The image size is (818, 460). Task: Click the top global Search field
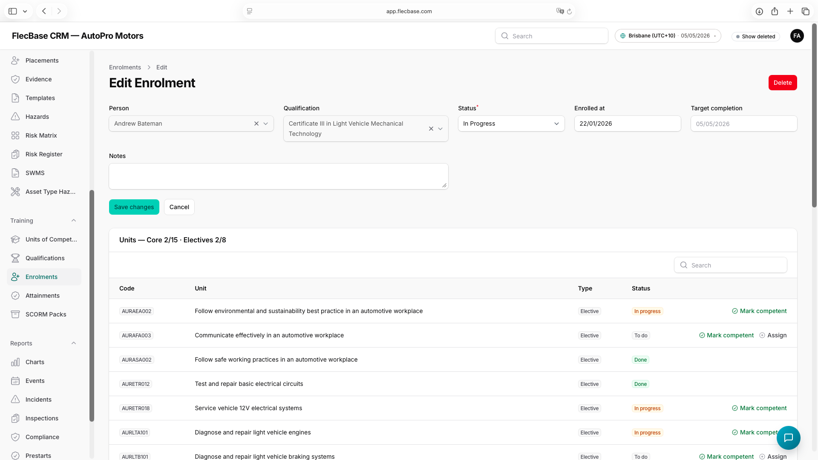point(551,36)
